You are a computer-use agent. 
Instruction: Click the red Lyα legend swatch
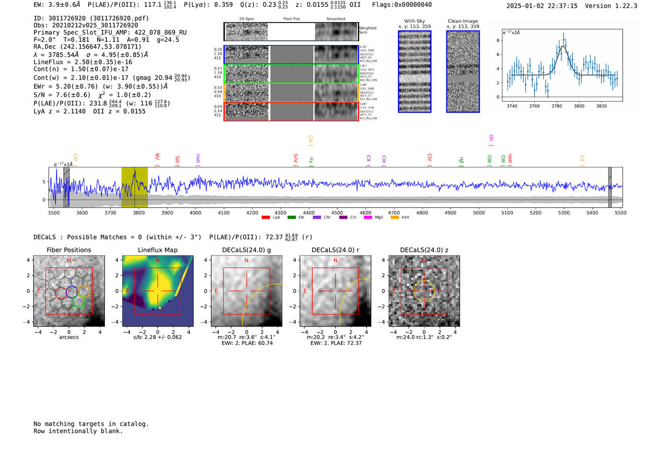click(266, 217)
